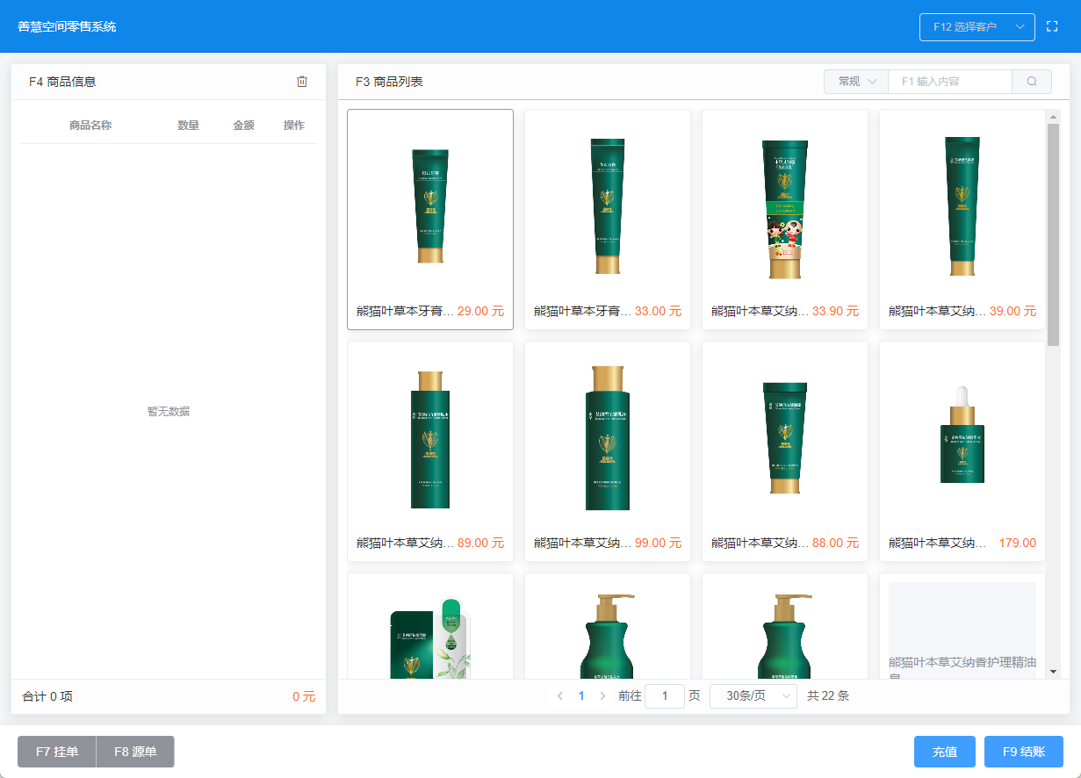
Task: Expand the 常规 search type dropdown
Action: (856, 82)
